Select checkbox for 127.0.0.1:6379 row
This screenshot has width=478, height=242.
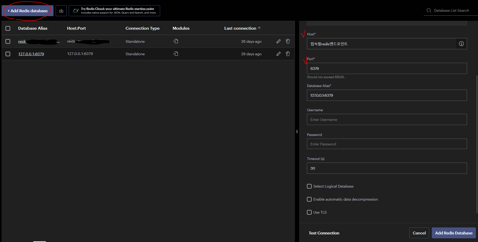(x=8, y=54)
